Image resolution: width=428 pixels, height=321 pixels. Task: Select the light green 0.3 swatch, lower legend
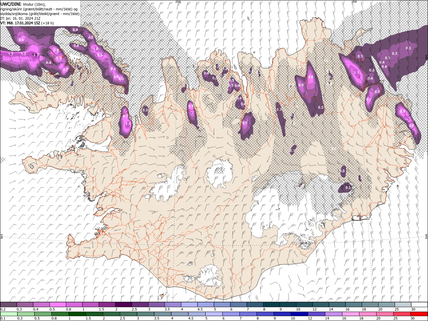[26, 314]
